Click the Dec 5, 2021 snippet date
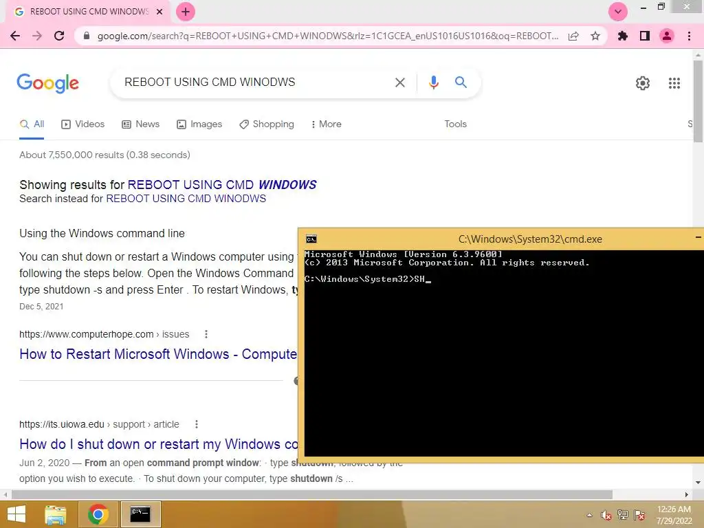This screenshot has height=528, width=704. click(x=41, y=306)
